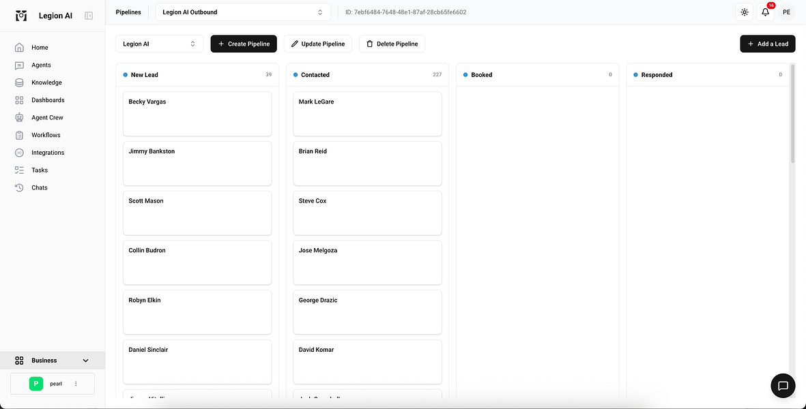Open Becky Vargas lead card

[197, 114]
